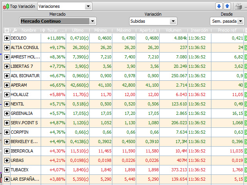Click the +11,88% variation value
The height and width of the screenshot is (185, 247).
click(x=56, y=38)
